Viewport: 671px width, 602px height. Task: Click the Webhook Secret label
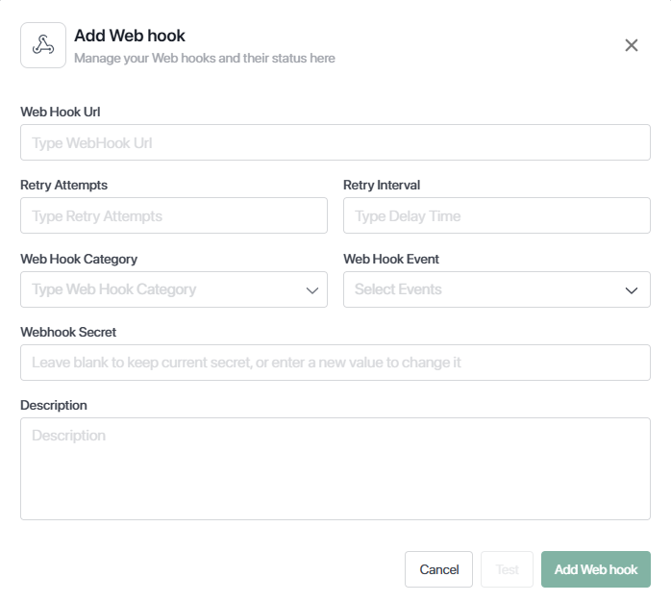pyautogui.click(x=68, y=333)
